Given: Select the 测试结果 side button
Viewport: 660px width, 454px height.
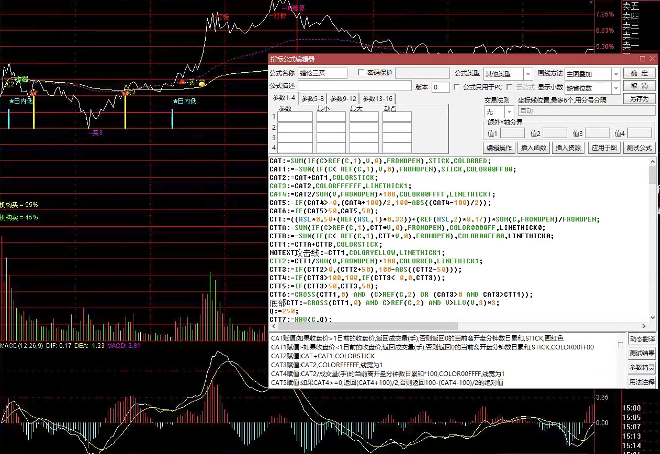Looking at the screenshot, I should (x=642, y=353).
